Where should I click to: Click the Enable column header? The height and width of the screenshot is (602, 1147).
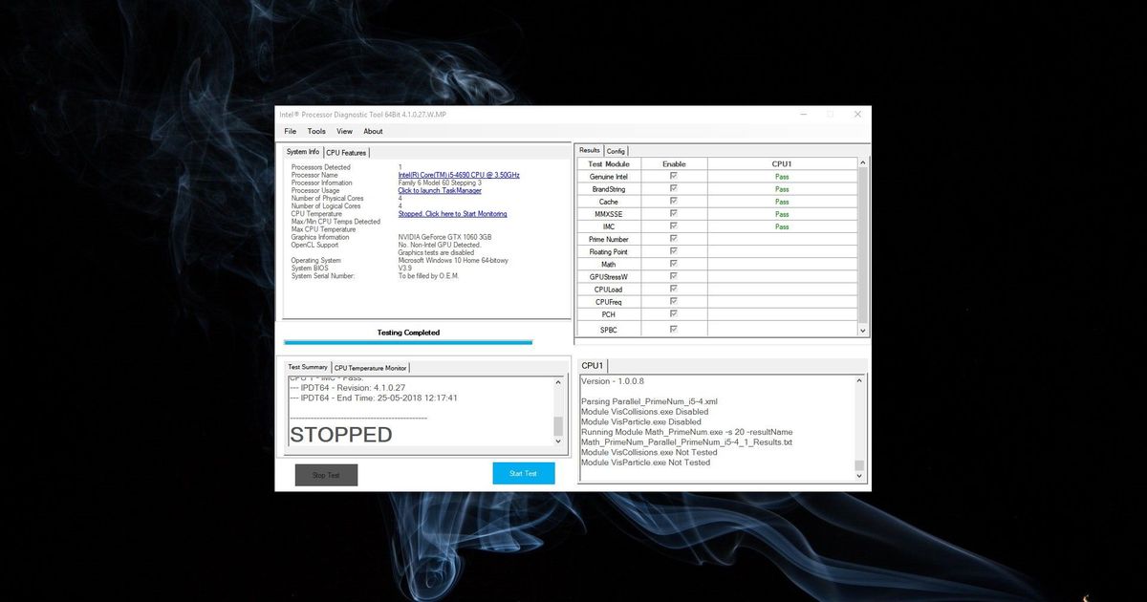coord(674,164)
